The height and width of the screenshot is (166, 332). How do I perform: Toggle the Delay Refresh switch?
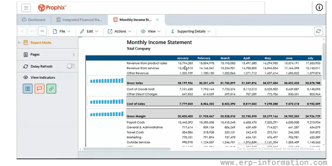click(71, 66)
